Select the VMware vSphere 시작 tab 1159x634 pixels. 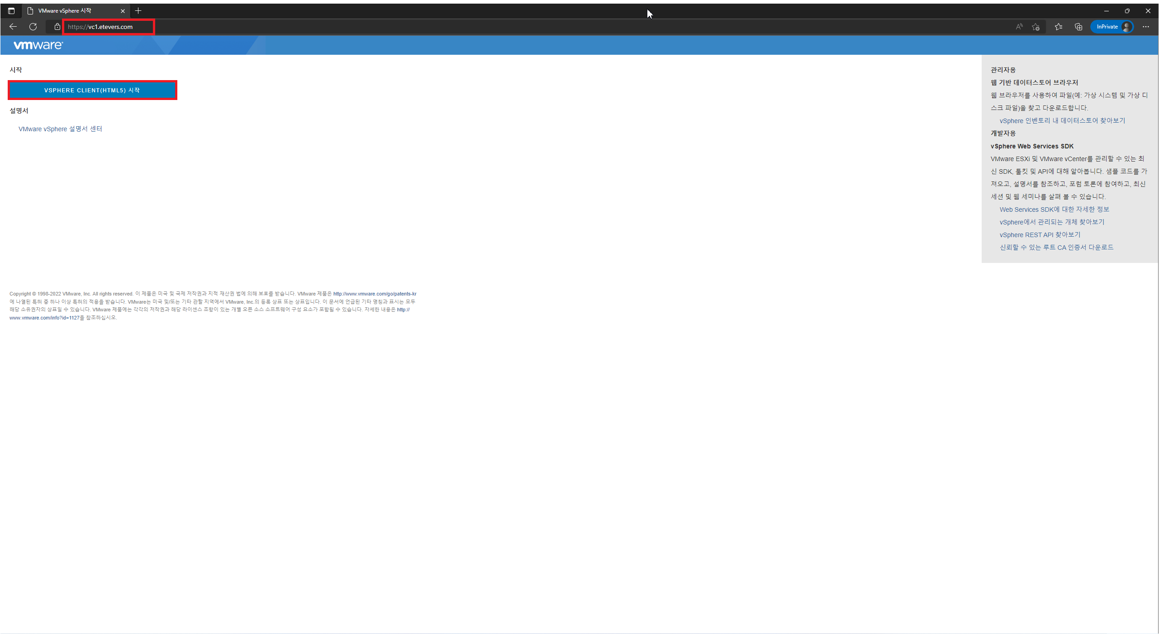point(76,11)
